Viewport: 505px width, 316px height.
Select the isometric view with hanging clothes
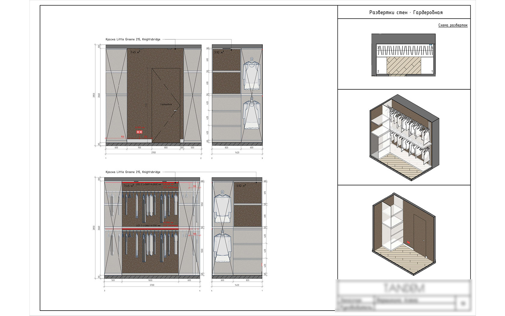405,138
